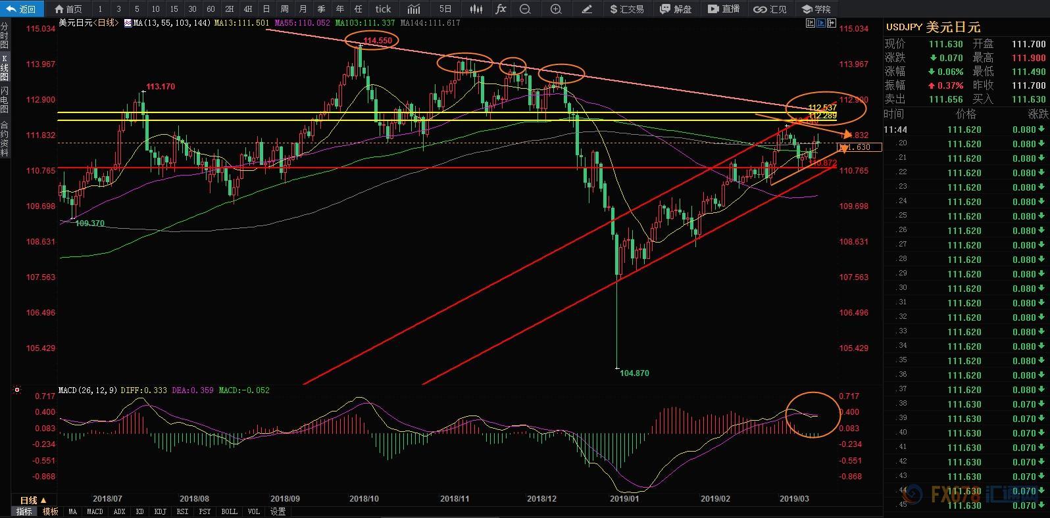The width and height of the screenshot is (1050, 518).
Task: Apply the RSI indicator
Action: tap(182, 511)
